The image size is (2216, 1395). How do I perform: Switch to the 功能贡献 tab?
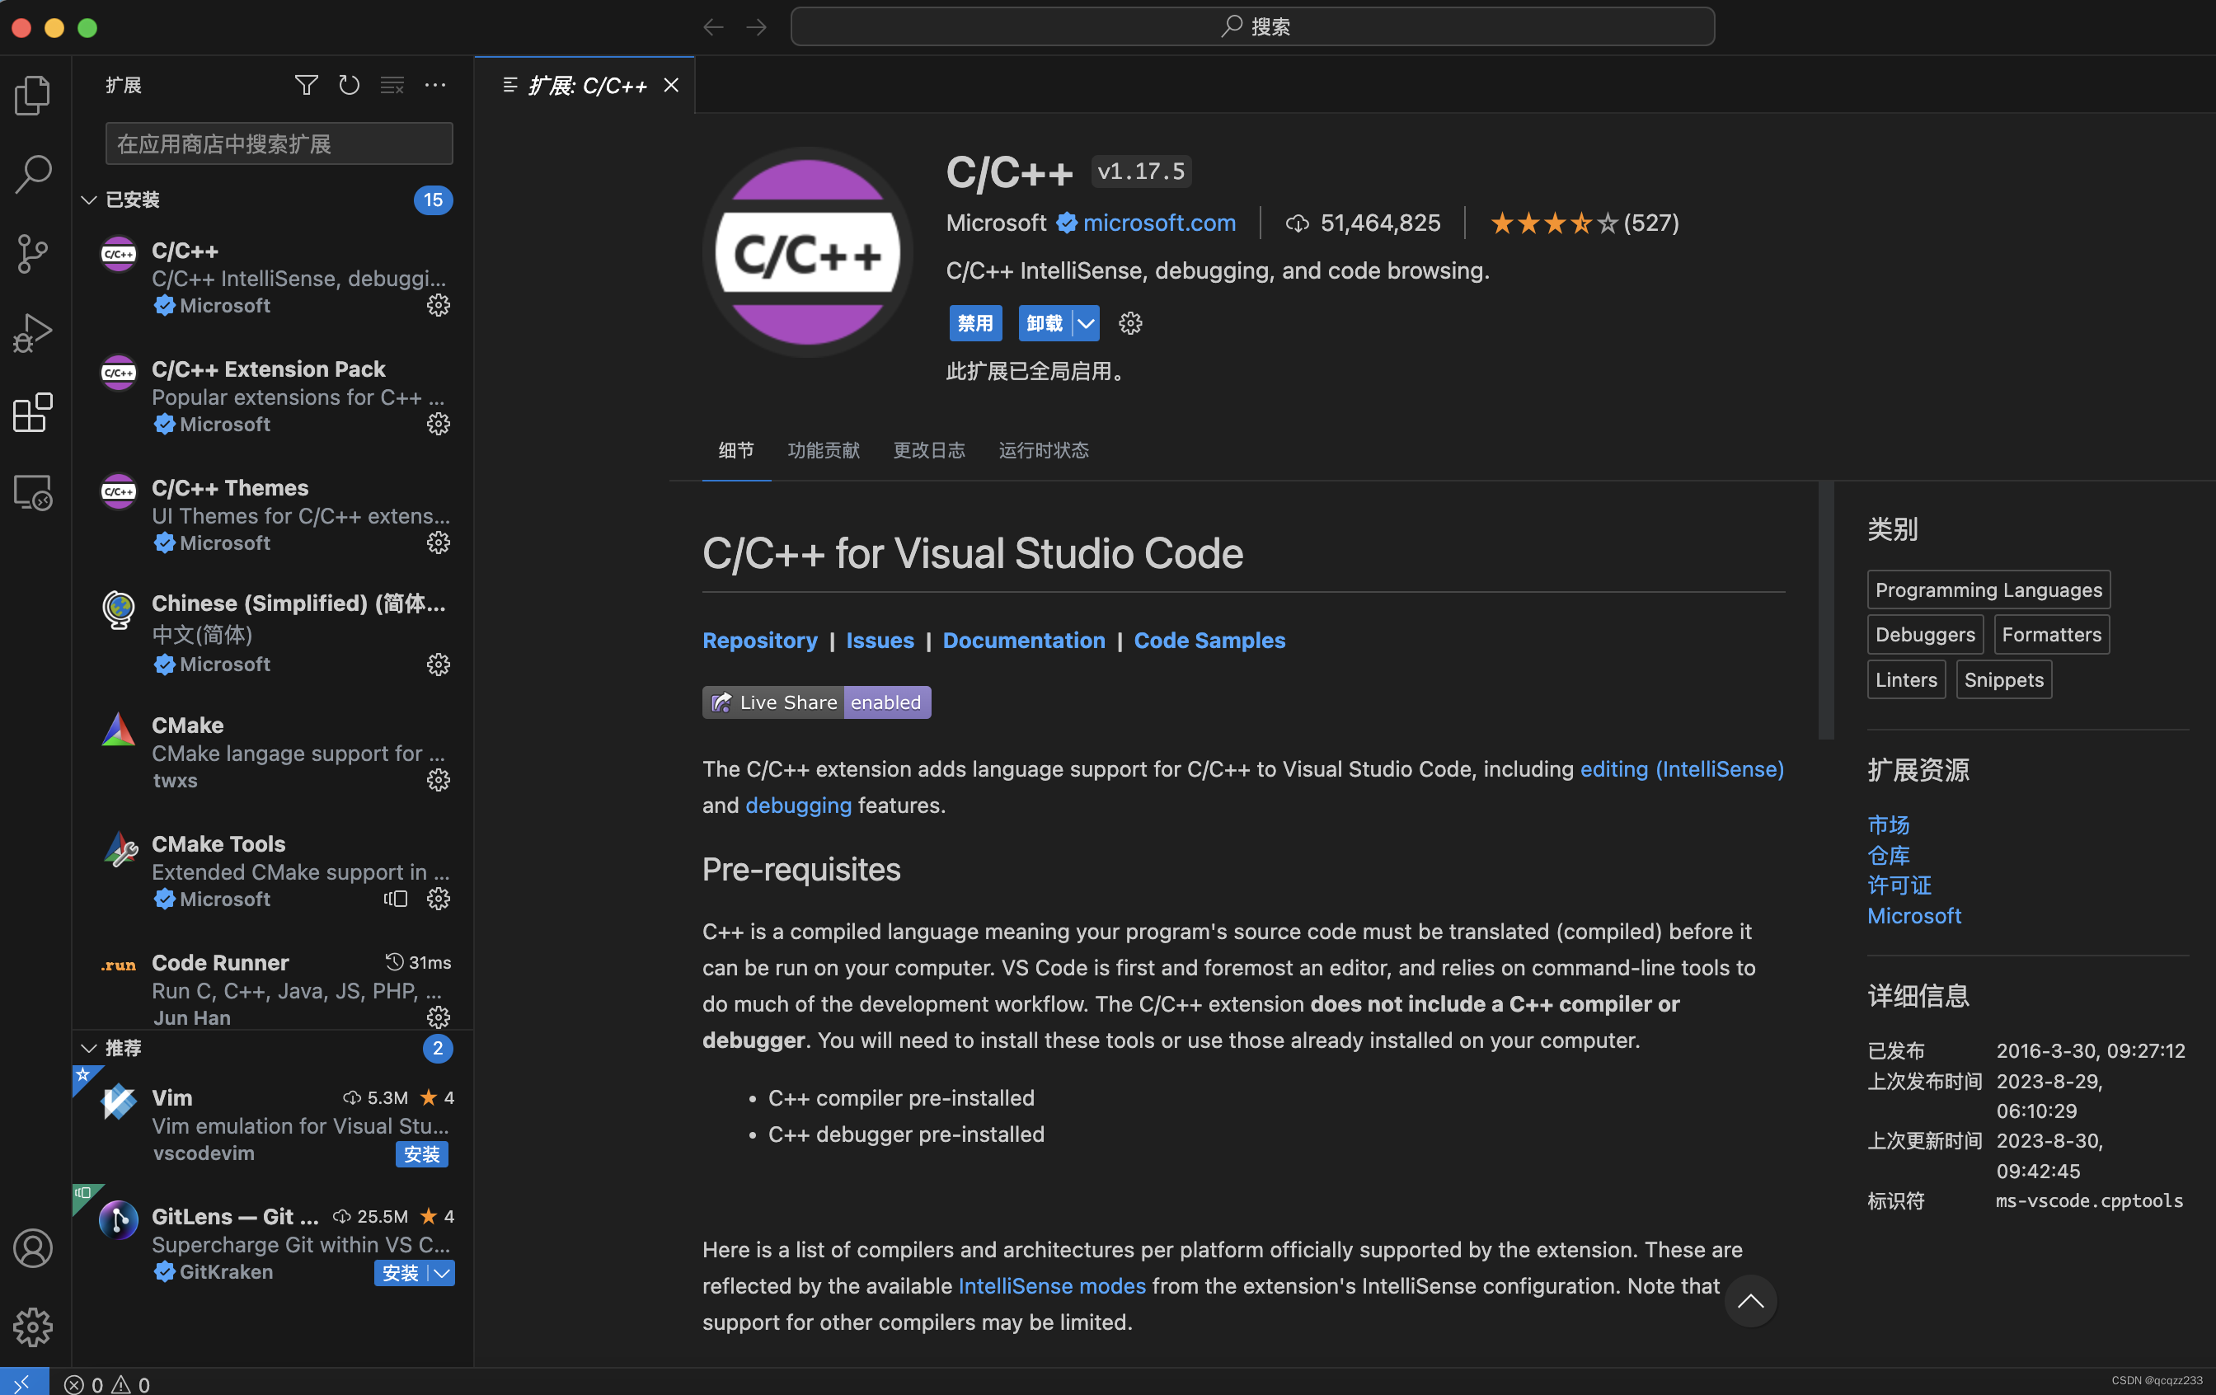(823, 450)
